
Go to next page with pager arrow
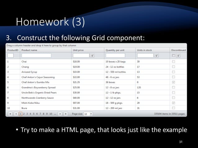tap(60, 114)
